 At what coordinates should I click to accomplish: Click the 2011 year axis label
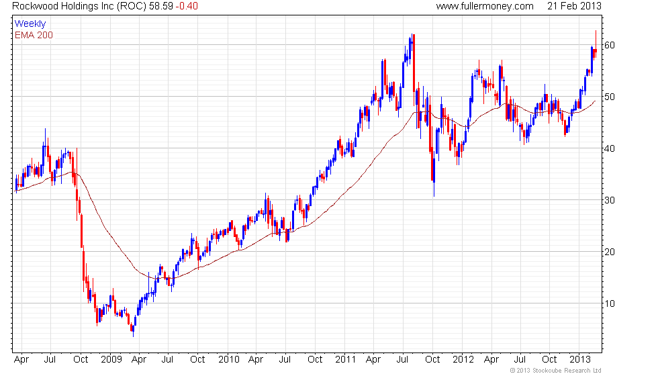tap(346, 360)
